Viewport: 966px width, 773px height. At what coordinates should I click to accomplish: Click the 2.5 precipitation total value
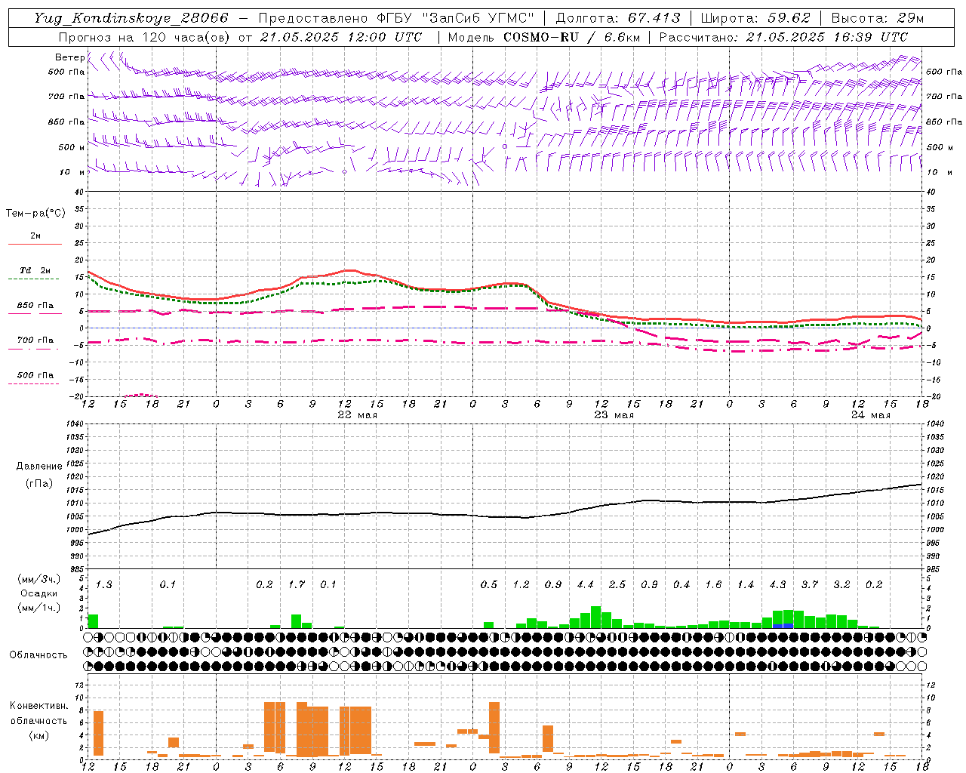pyautogui.click(x=617, y=584)
